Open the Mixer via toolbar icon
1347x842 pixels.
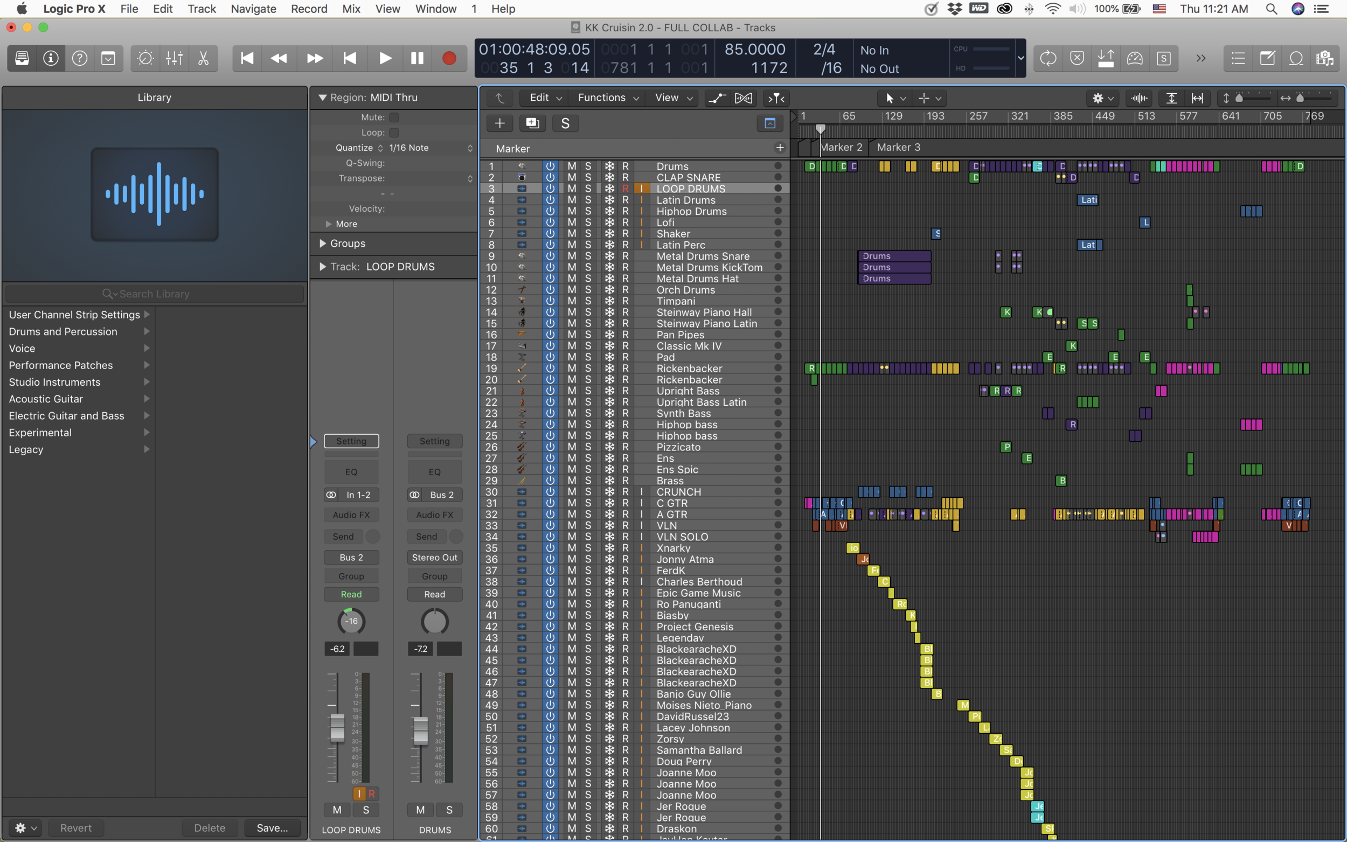click(x=174, y=59)
